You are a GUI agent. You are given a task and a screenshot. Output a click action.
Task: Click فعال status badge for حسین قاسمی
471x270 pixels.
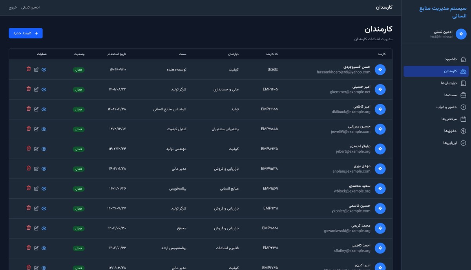(78, 208)
